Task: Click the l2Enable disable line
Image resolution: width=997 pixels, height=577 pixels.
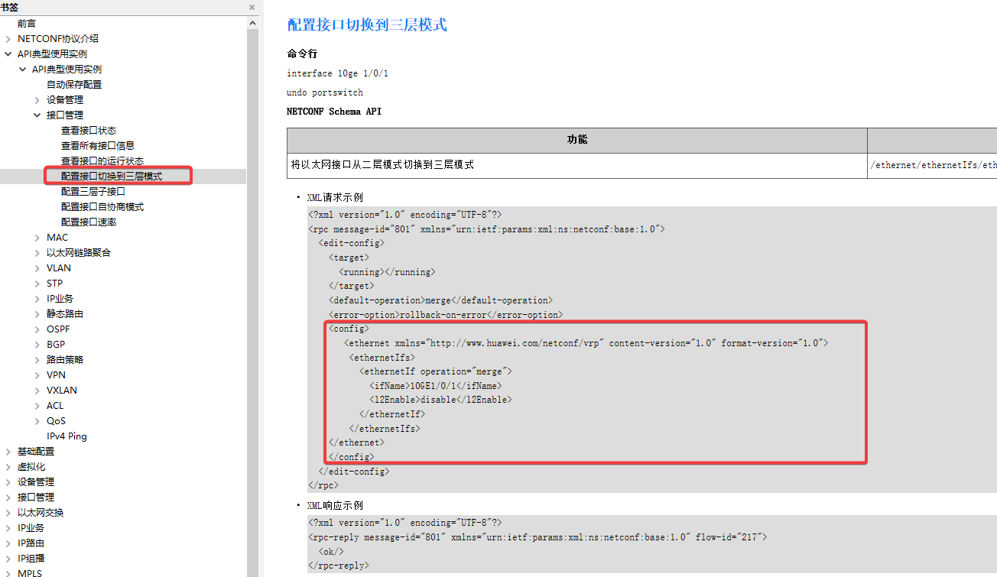Action: (x=440, y=400)
